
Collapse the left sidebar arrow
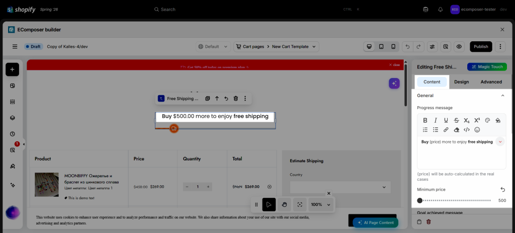point(24,144)
